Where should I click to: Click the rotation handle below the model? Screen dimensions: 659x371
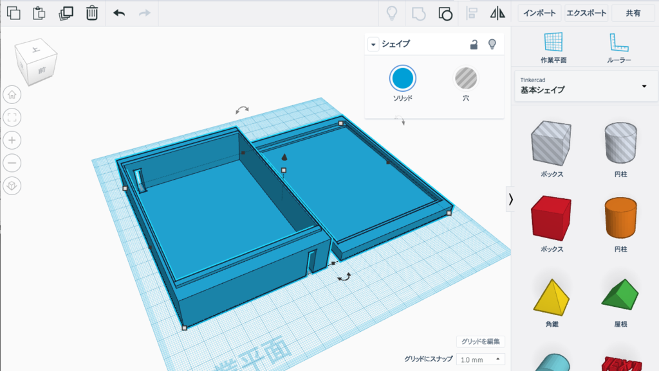coord(344,277)
